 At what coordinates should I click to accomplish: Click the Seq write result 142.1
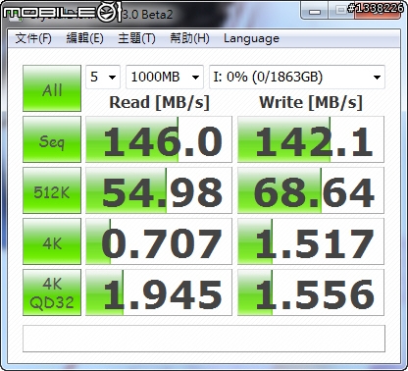(311, 139)
